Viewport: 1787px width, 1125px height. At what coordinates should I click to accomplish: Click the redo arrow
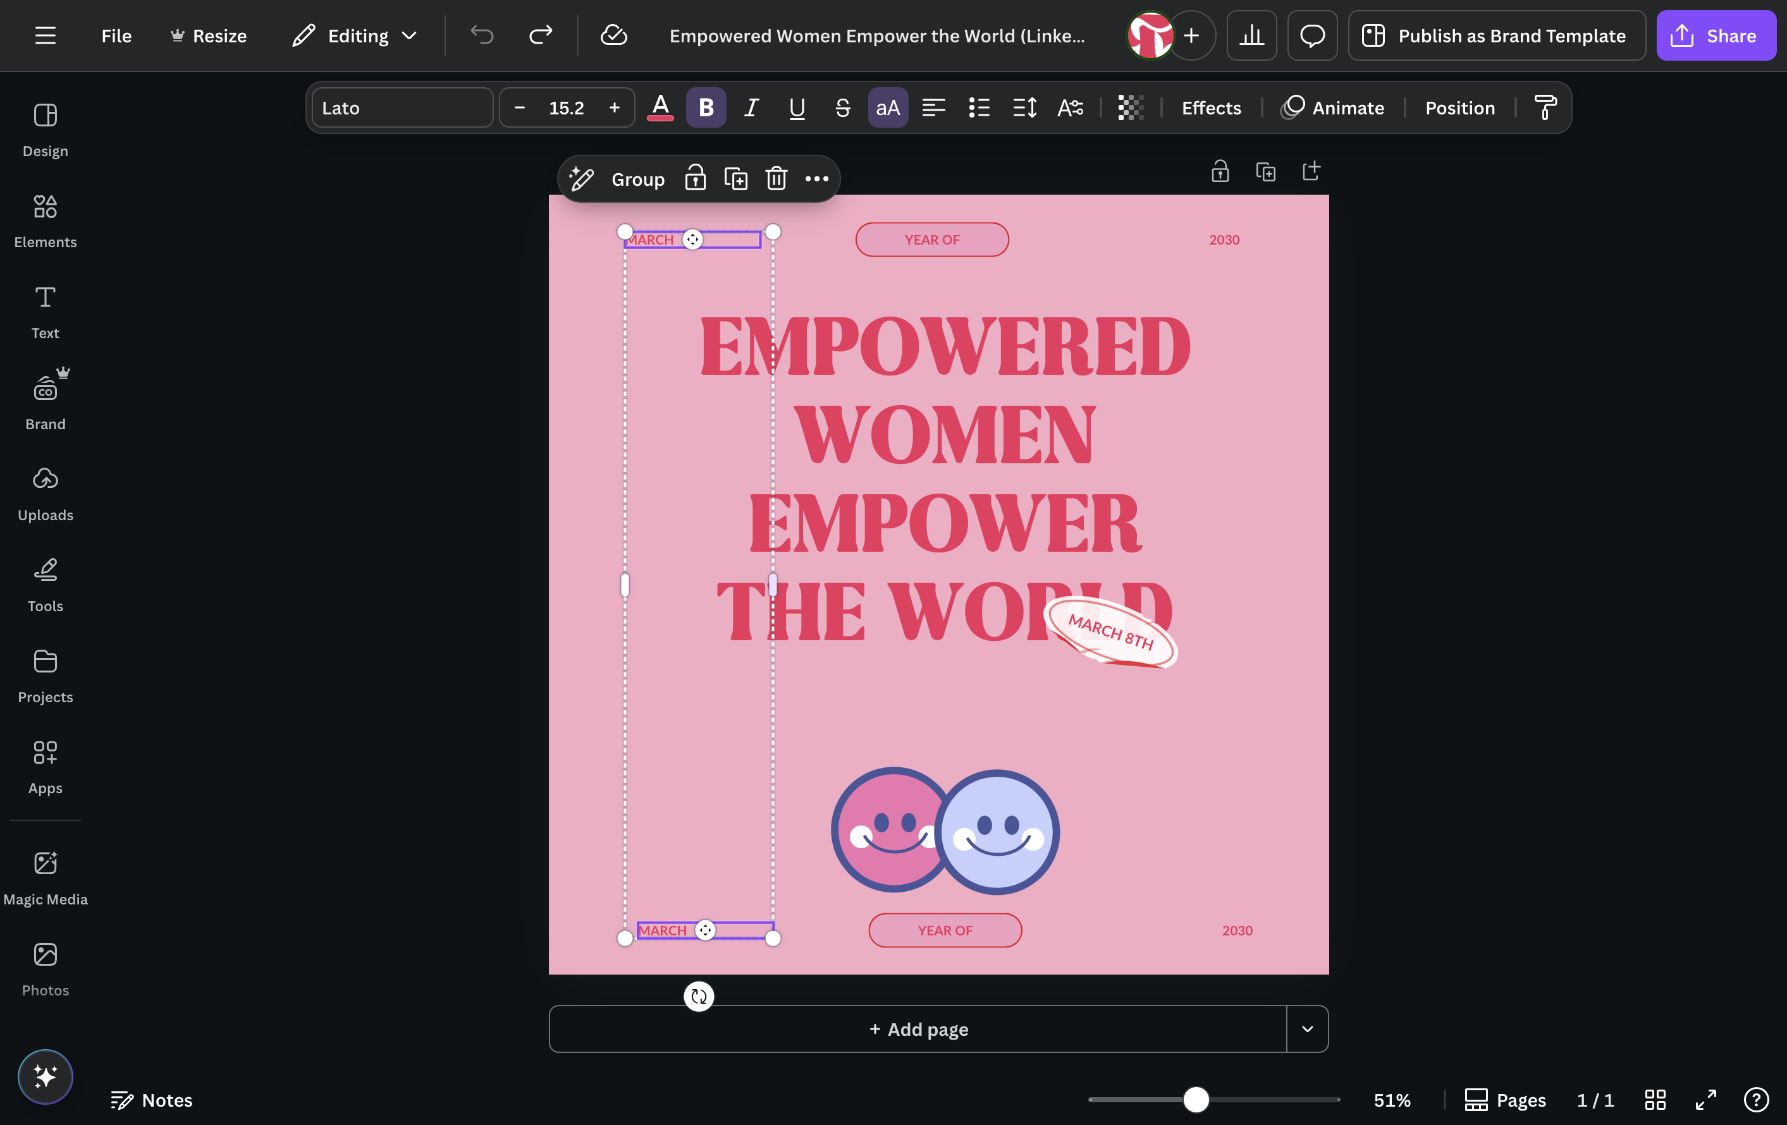click(x=541, y=35)
